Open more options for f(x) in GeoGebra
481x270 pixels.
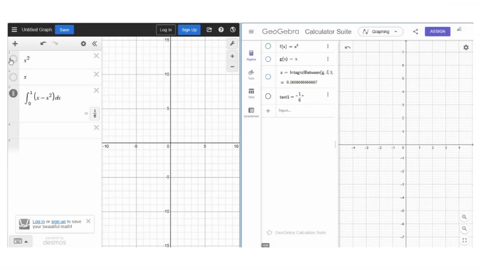click(x=328, y=46)
